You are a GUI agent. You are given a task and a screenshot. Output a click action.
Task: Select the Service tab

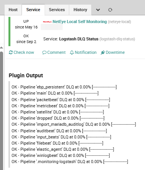tap(33, 10)
